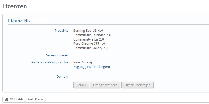Click the kein Zugang status text
The height and width of the screenshot is (104, 209).
pos(83,62)
